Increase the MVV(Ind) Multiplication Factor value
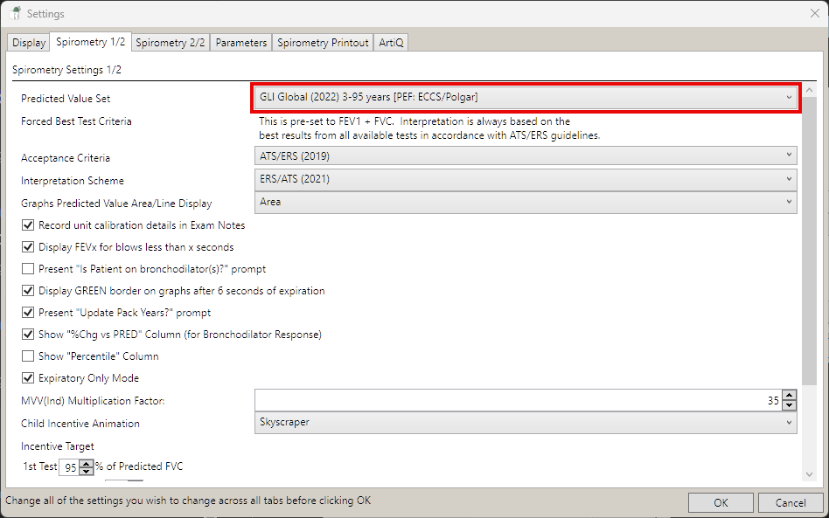Screen dimensions: 829x518 click(790, 396)
